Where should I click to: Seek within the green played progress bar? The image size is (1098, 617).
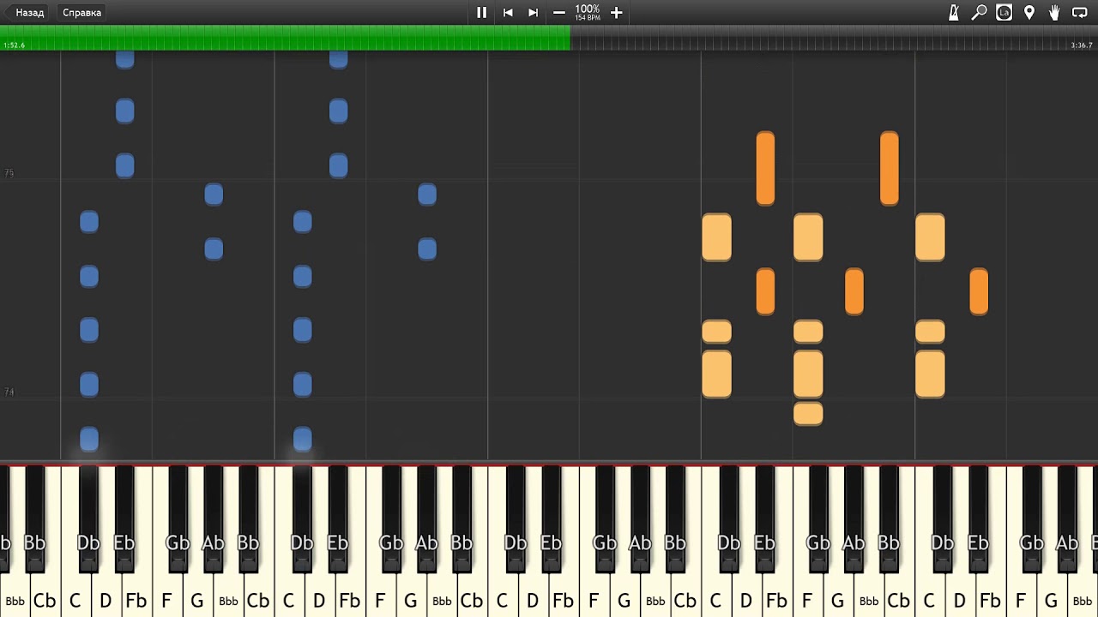[x=285, y=38]
